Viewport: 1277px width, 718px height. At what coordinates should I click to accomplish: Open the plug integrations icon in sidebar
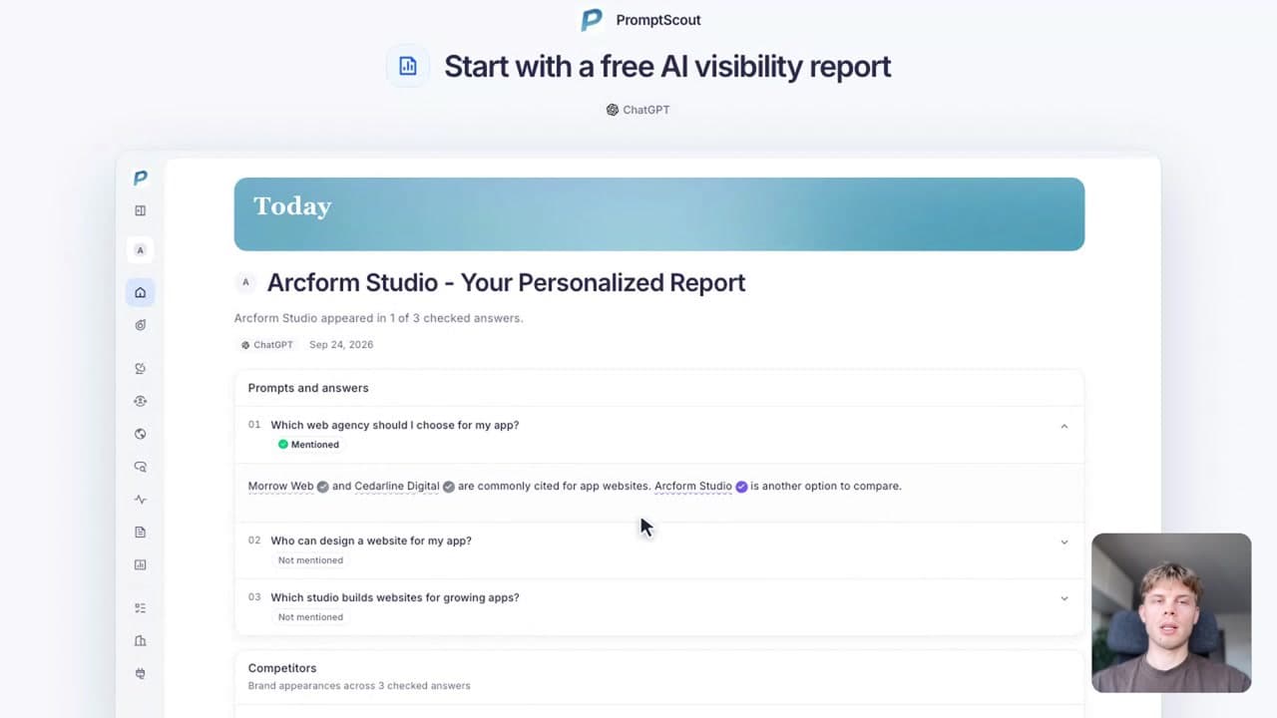(141, 673)
